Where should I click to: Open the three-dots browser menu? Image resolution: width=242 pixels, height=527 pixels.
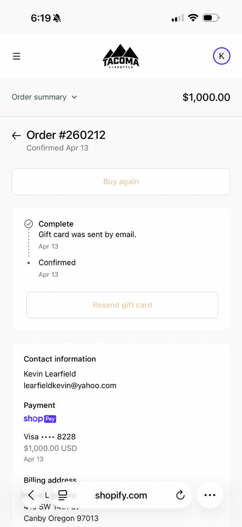click(210, 495)
